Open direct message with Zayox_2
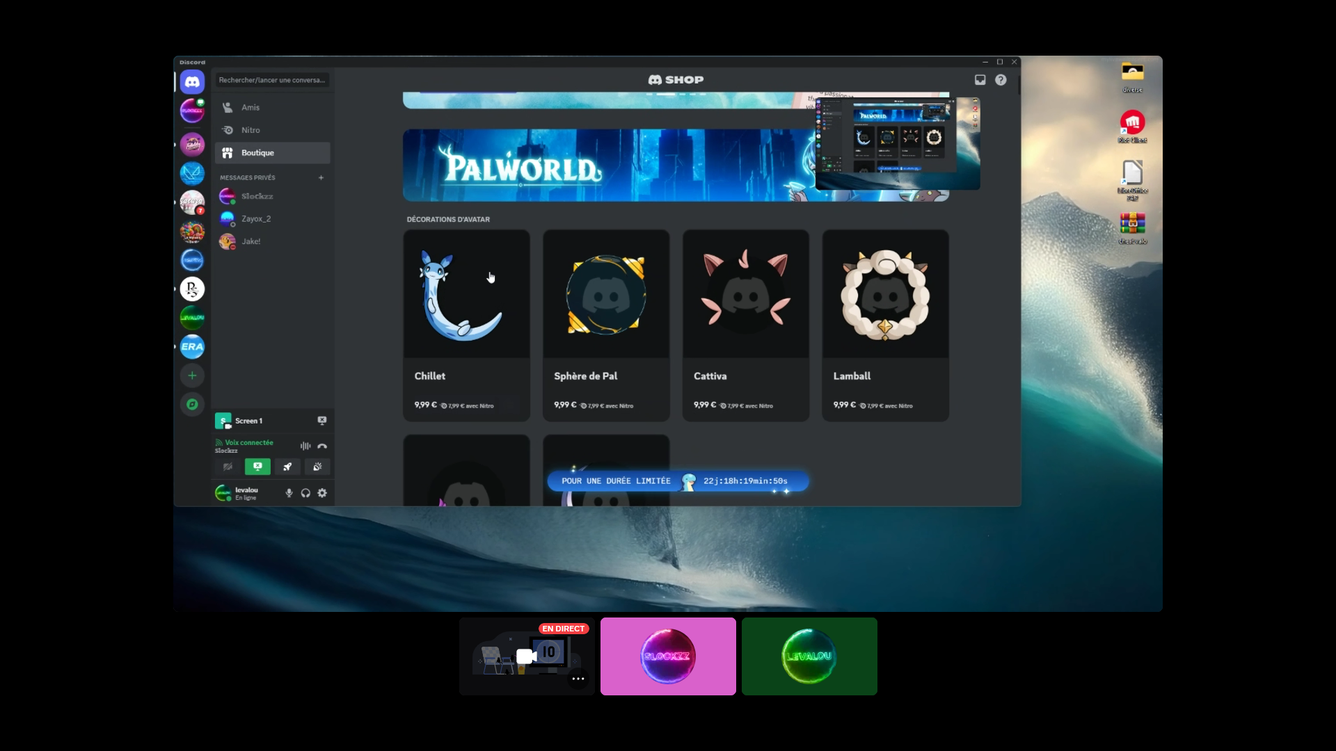 272,218
